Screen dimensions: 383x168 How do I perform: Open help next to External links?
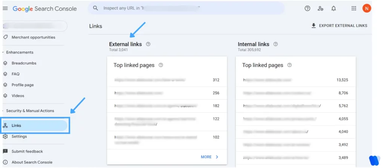pos(148,44)
